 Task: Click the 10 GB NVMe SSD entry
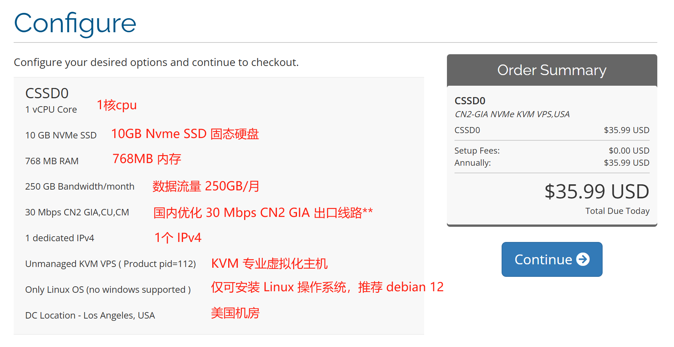point(61,135)
